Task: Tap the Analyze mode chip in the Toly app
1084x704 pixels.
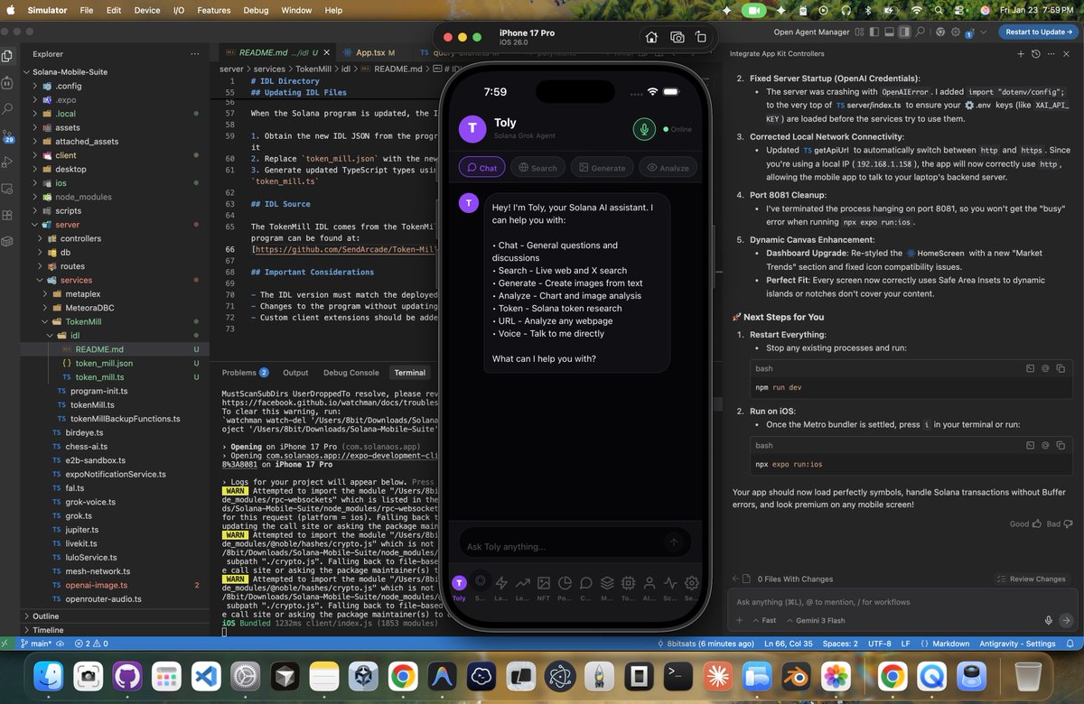Action: tap(667, 168)
